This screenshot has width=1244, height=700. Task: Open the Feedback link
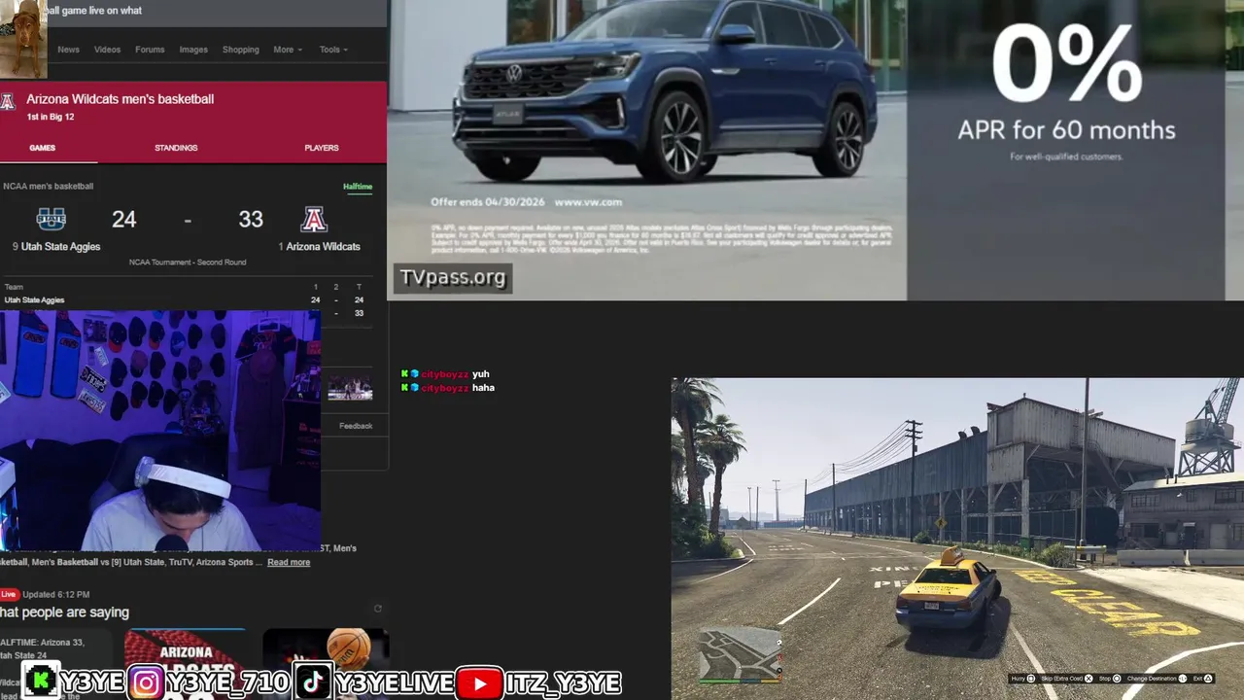click(x=356, y=426)
